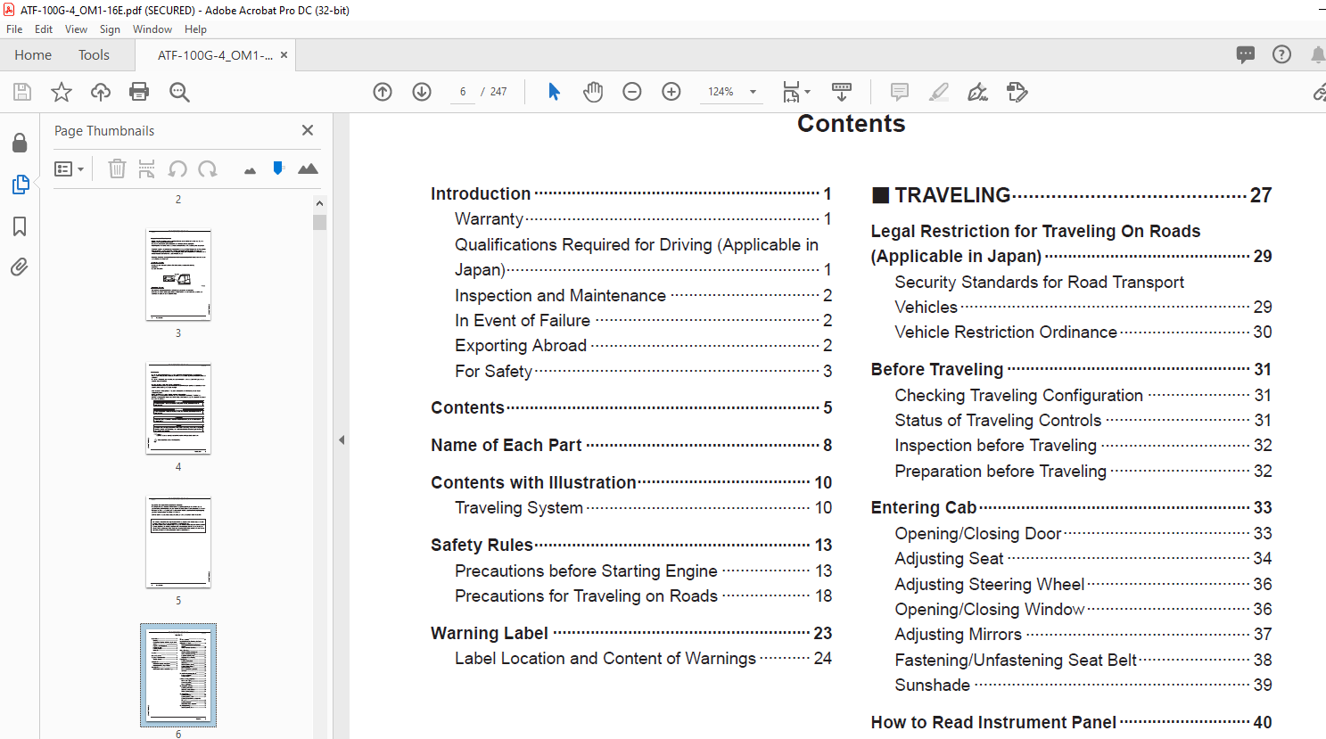Jump to Adjusting Steering Wheel entry
The height and width of the screenshot is (739, 1326).
tap(1083, 584)
